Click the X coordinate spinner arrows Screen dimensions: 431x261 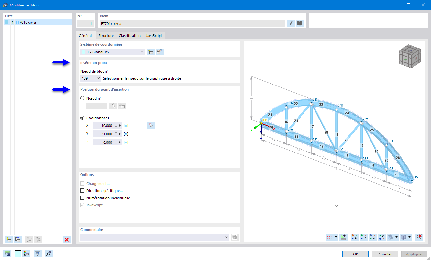116,125
